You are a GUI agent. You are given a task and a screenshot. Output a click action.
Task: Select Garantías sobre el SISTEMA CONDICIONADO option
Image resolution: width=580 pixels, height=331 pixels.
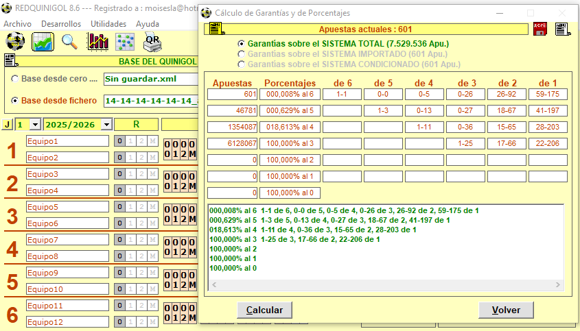pyautogui.click(x=241, y=64)
